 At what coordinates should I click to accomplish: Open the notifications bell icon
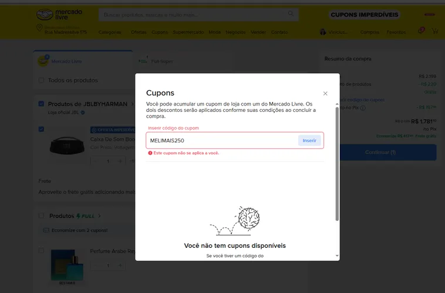click(x=421, y=30)
